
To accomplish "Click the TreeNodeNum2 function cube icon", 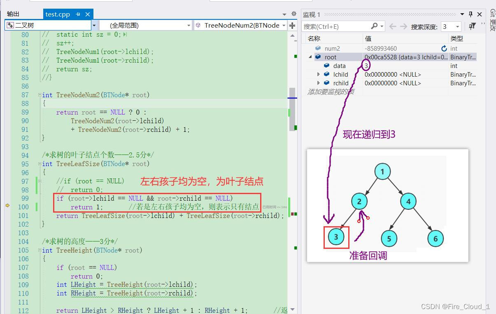I will (x=198, y=26).
